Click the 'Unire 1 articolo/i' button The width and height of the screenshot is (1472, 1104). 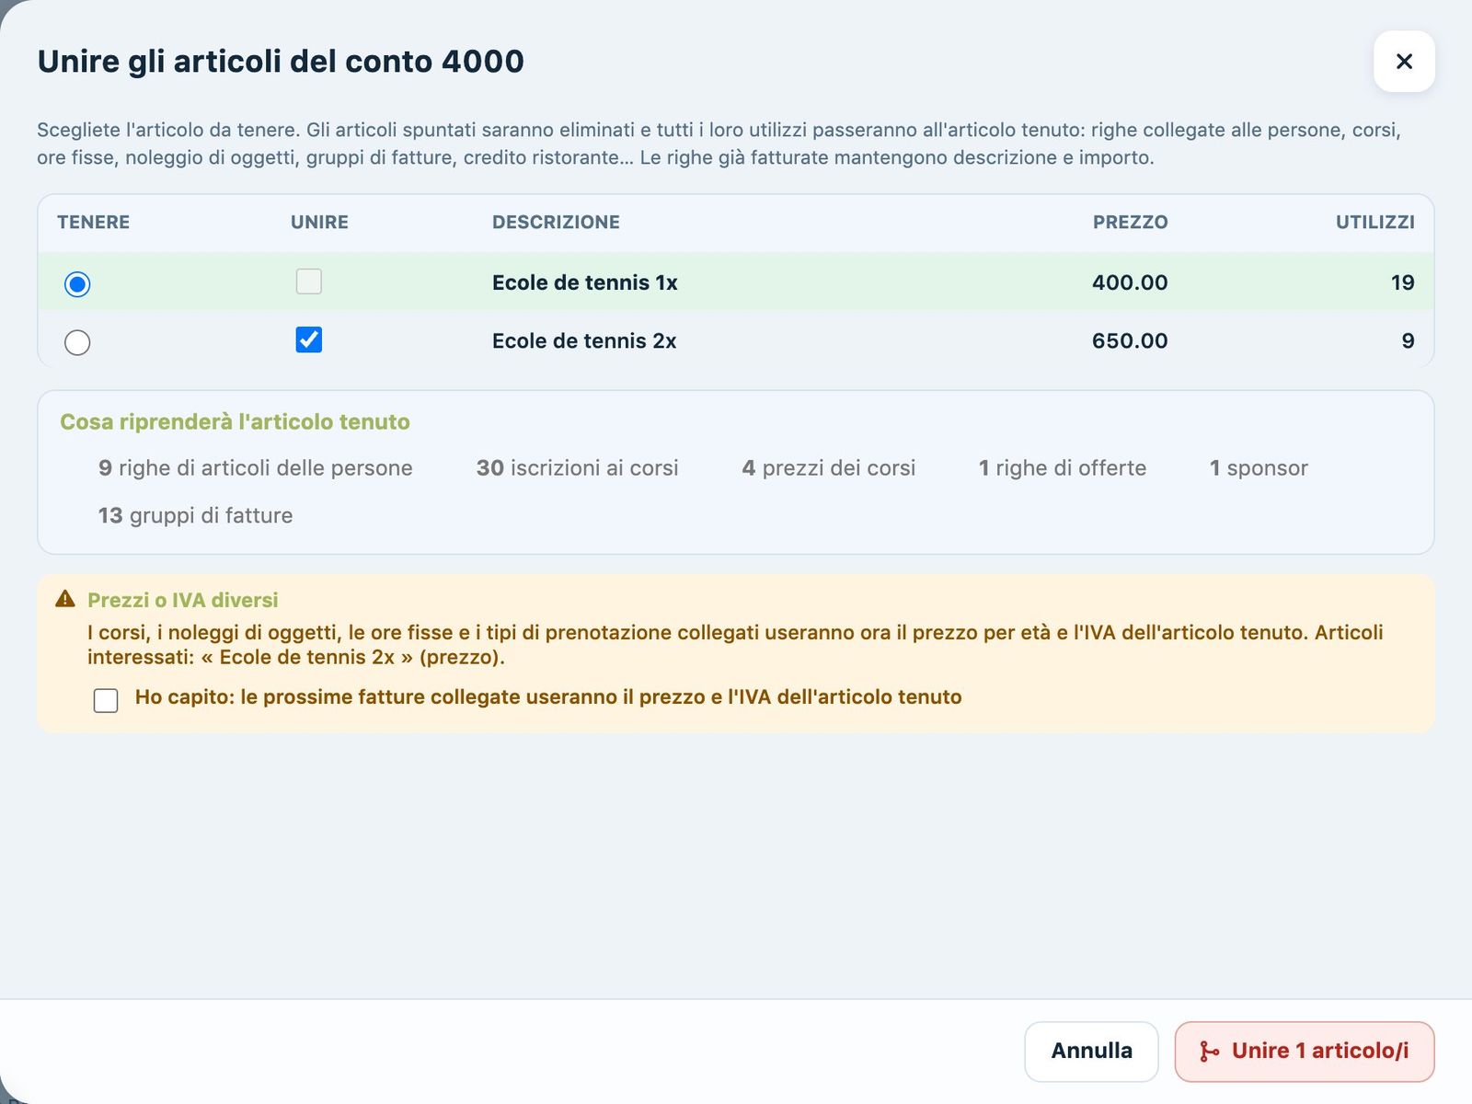click(x=1305, y=1052)
